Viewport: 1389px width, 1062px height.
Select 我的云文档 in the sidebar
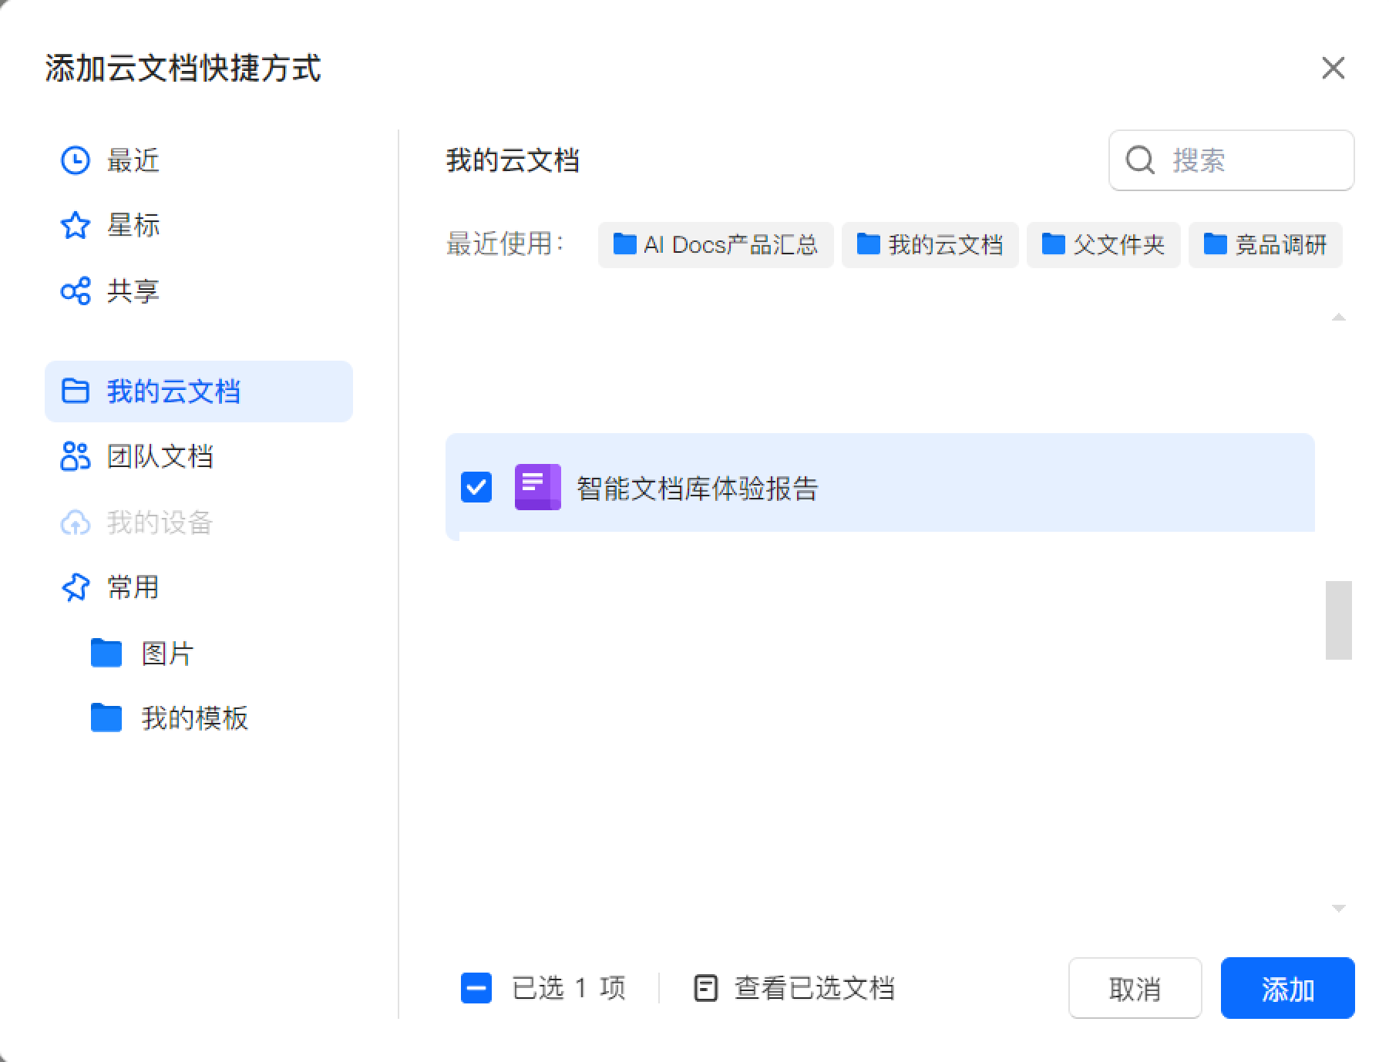(x=199, y=392)
